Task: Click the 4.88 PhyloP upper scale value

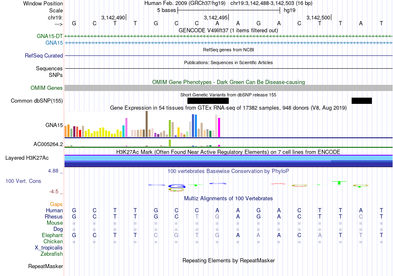Action: click(x=53, y=171)
